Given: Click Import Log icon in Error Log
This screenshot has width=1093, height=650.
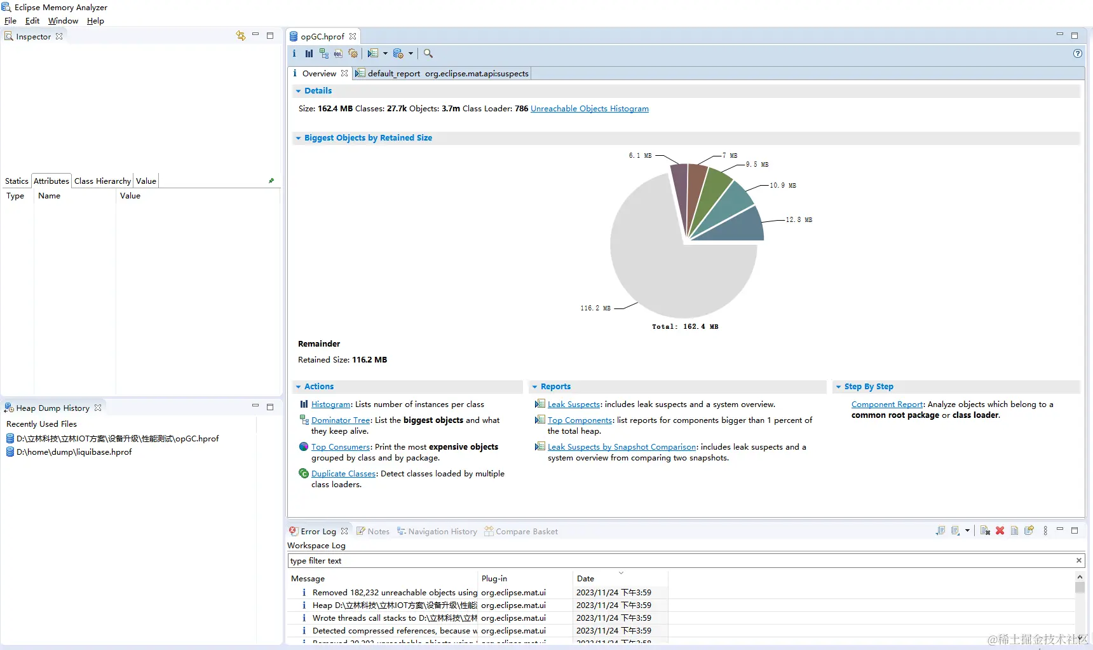Looking at the screenshot, I should coord(955,530).
